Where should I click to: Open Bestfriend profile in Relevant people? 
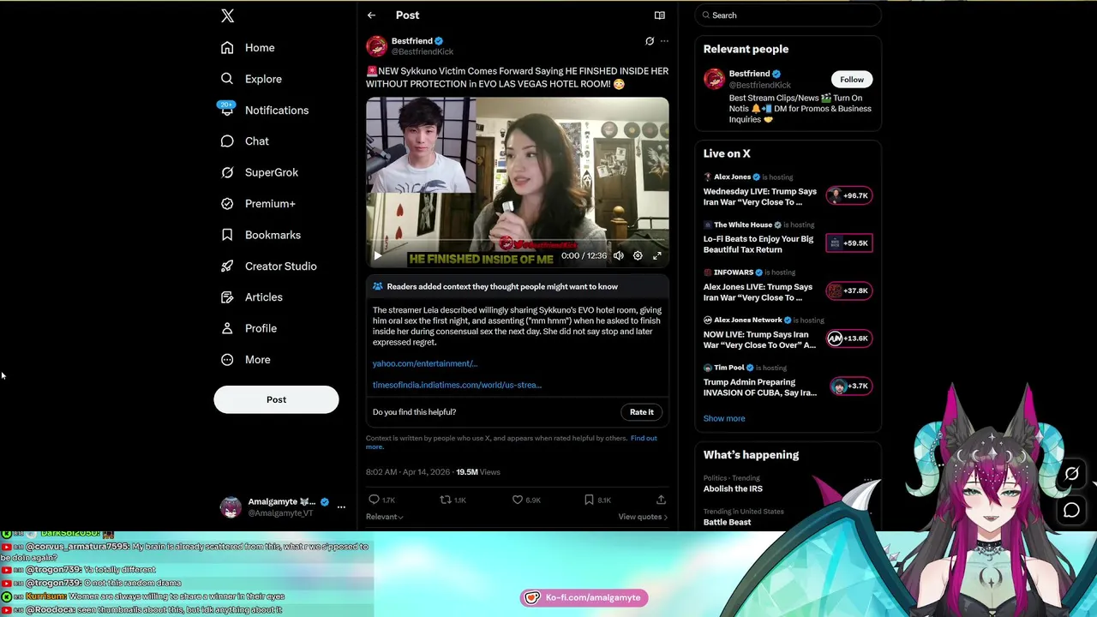(749, 74)
